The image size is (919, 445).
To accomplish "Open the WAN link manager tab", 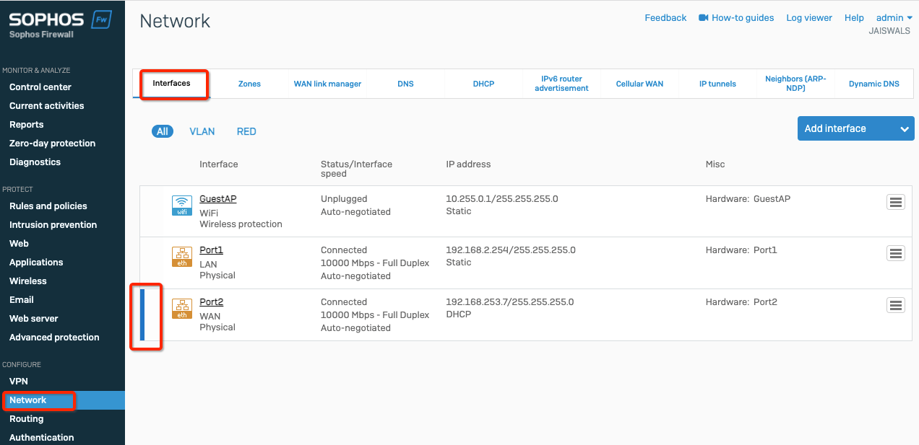I will pos(327,84).
